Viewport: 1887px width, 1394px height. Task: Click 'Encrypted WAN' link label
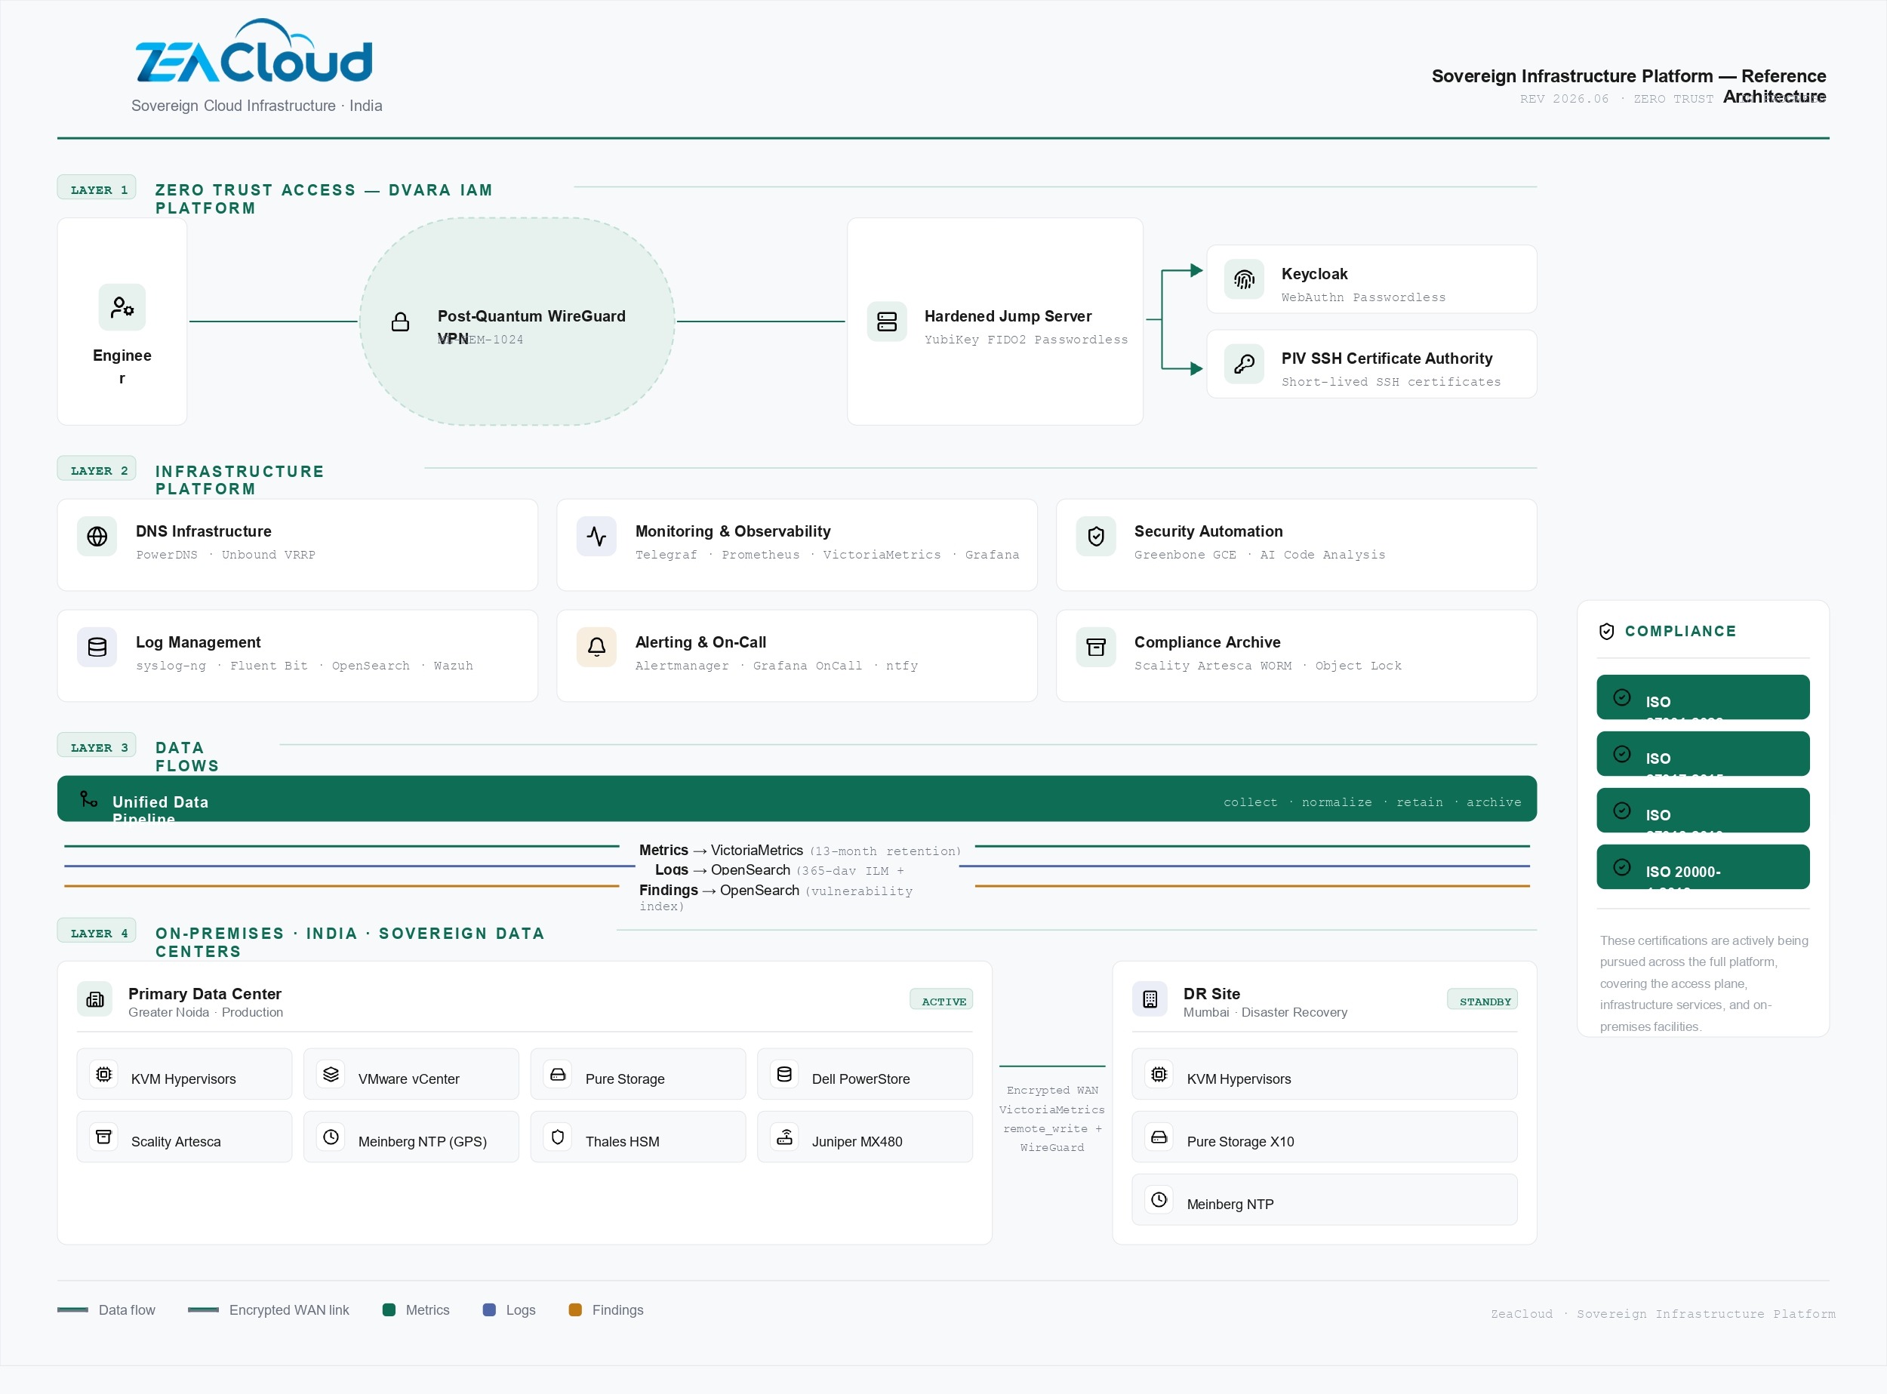coord(1052,1091)
